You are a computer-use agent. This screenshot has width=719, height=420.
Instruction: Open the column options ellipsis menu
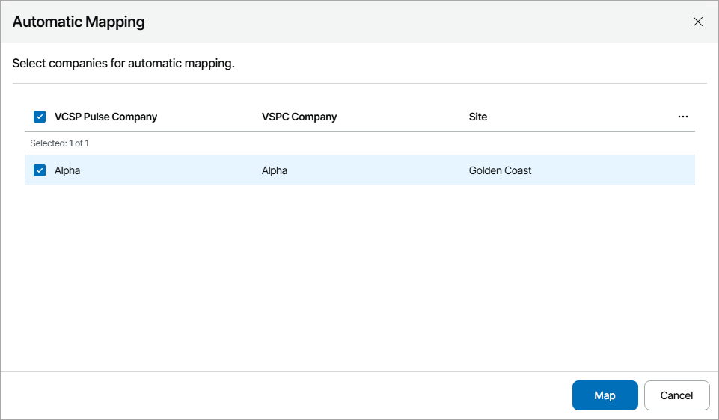(x=682, y=117)
